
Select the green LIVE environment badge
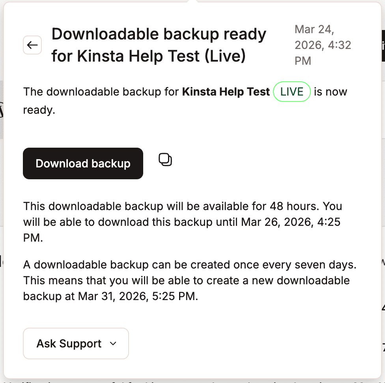coord(292,92)
